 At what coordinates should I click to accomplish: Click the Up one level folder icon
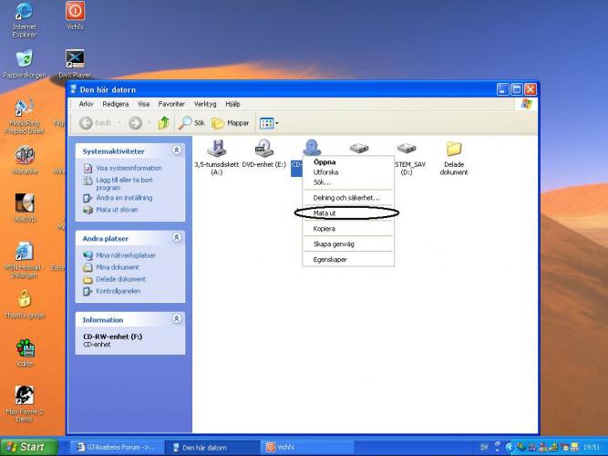click(163, 123)
